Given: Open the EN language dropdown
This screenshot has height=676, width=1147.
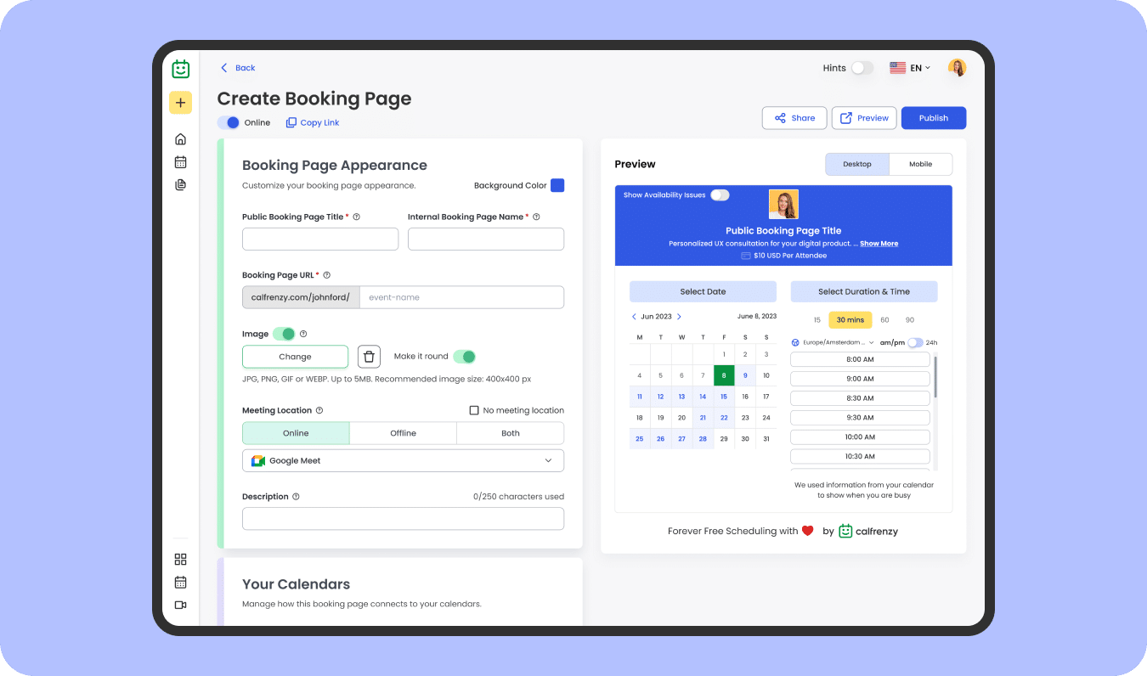Looking at the screenshot, I should tap(910, 68).
